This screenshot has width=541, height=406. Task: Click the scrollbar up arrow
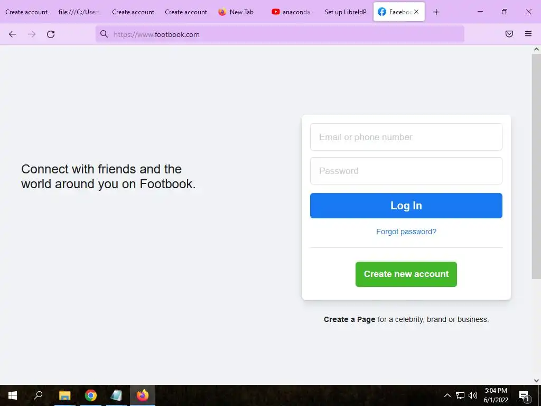point(536,49)
